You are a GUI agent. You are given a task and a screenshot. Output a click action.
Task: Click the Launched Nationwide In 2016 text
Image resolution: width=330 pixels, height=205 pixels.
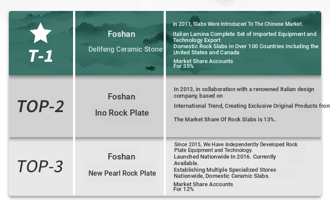[x=225, y=159]
